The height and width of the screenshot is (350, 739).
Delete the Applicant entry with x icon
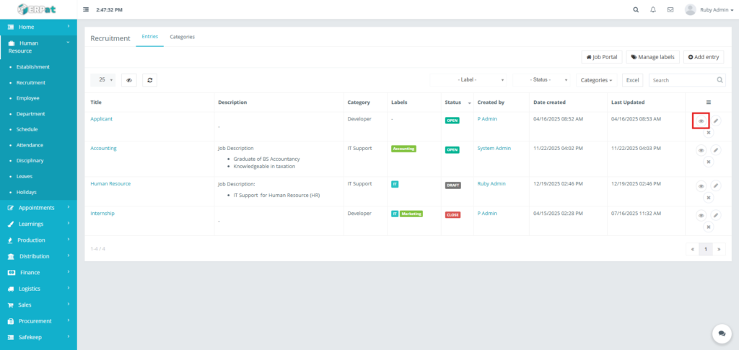coord(708,132)
